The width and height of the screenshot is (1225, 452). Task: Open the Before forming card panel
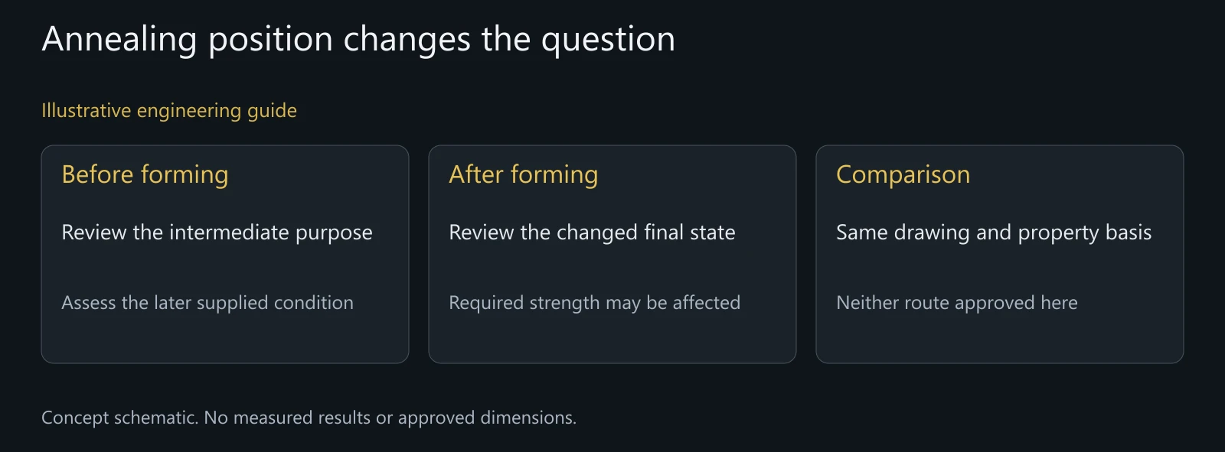(x=225, y=254)
